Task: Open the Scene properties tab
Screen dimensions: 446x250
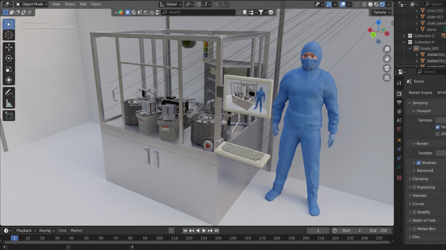Action: (x=399, y=120)
